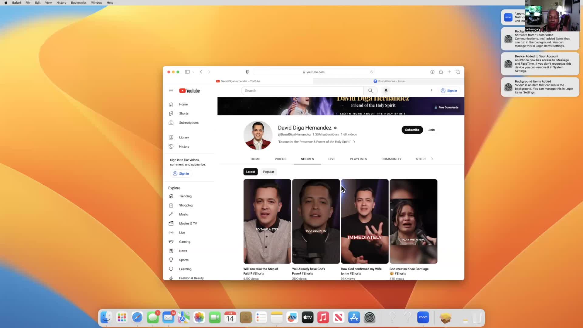Click Safari address bar youtube.com
The width and height of the screenshot is (583, 328).
tap(313, 72)
